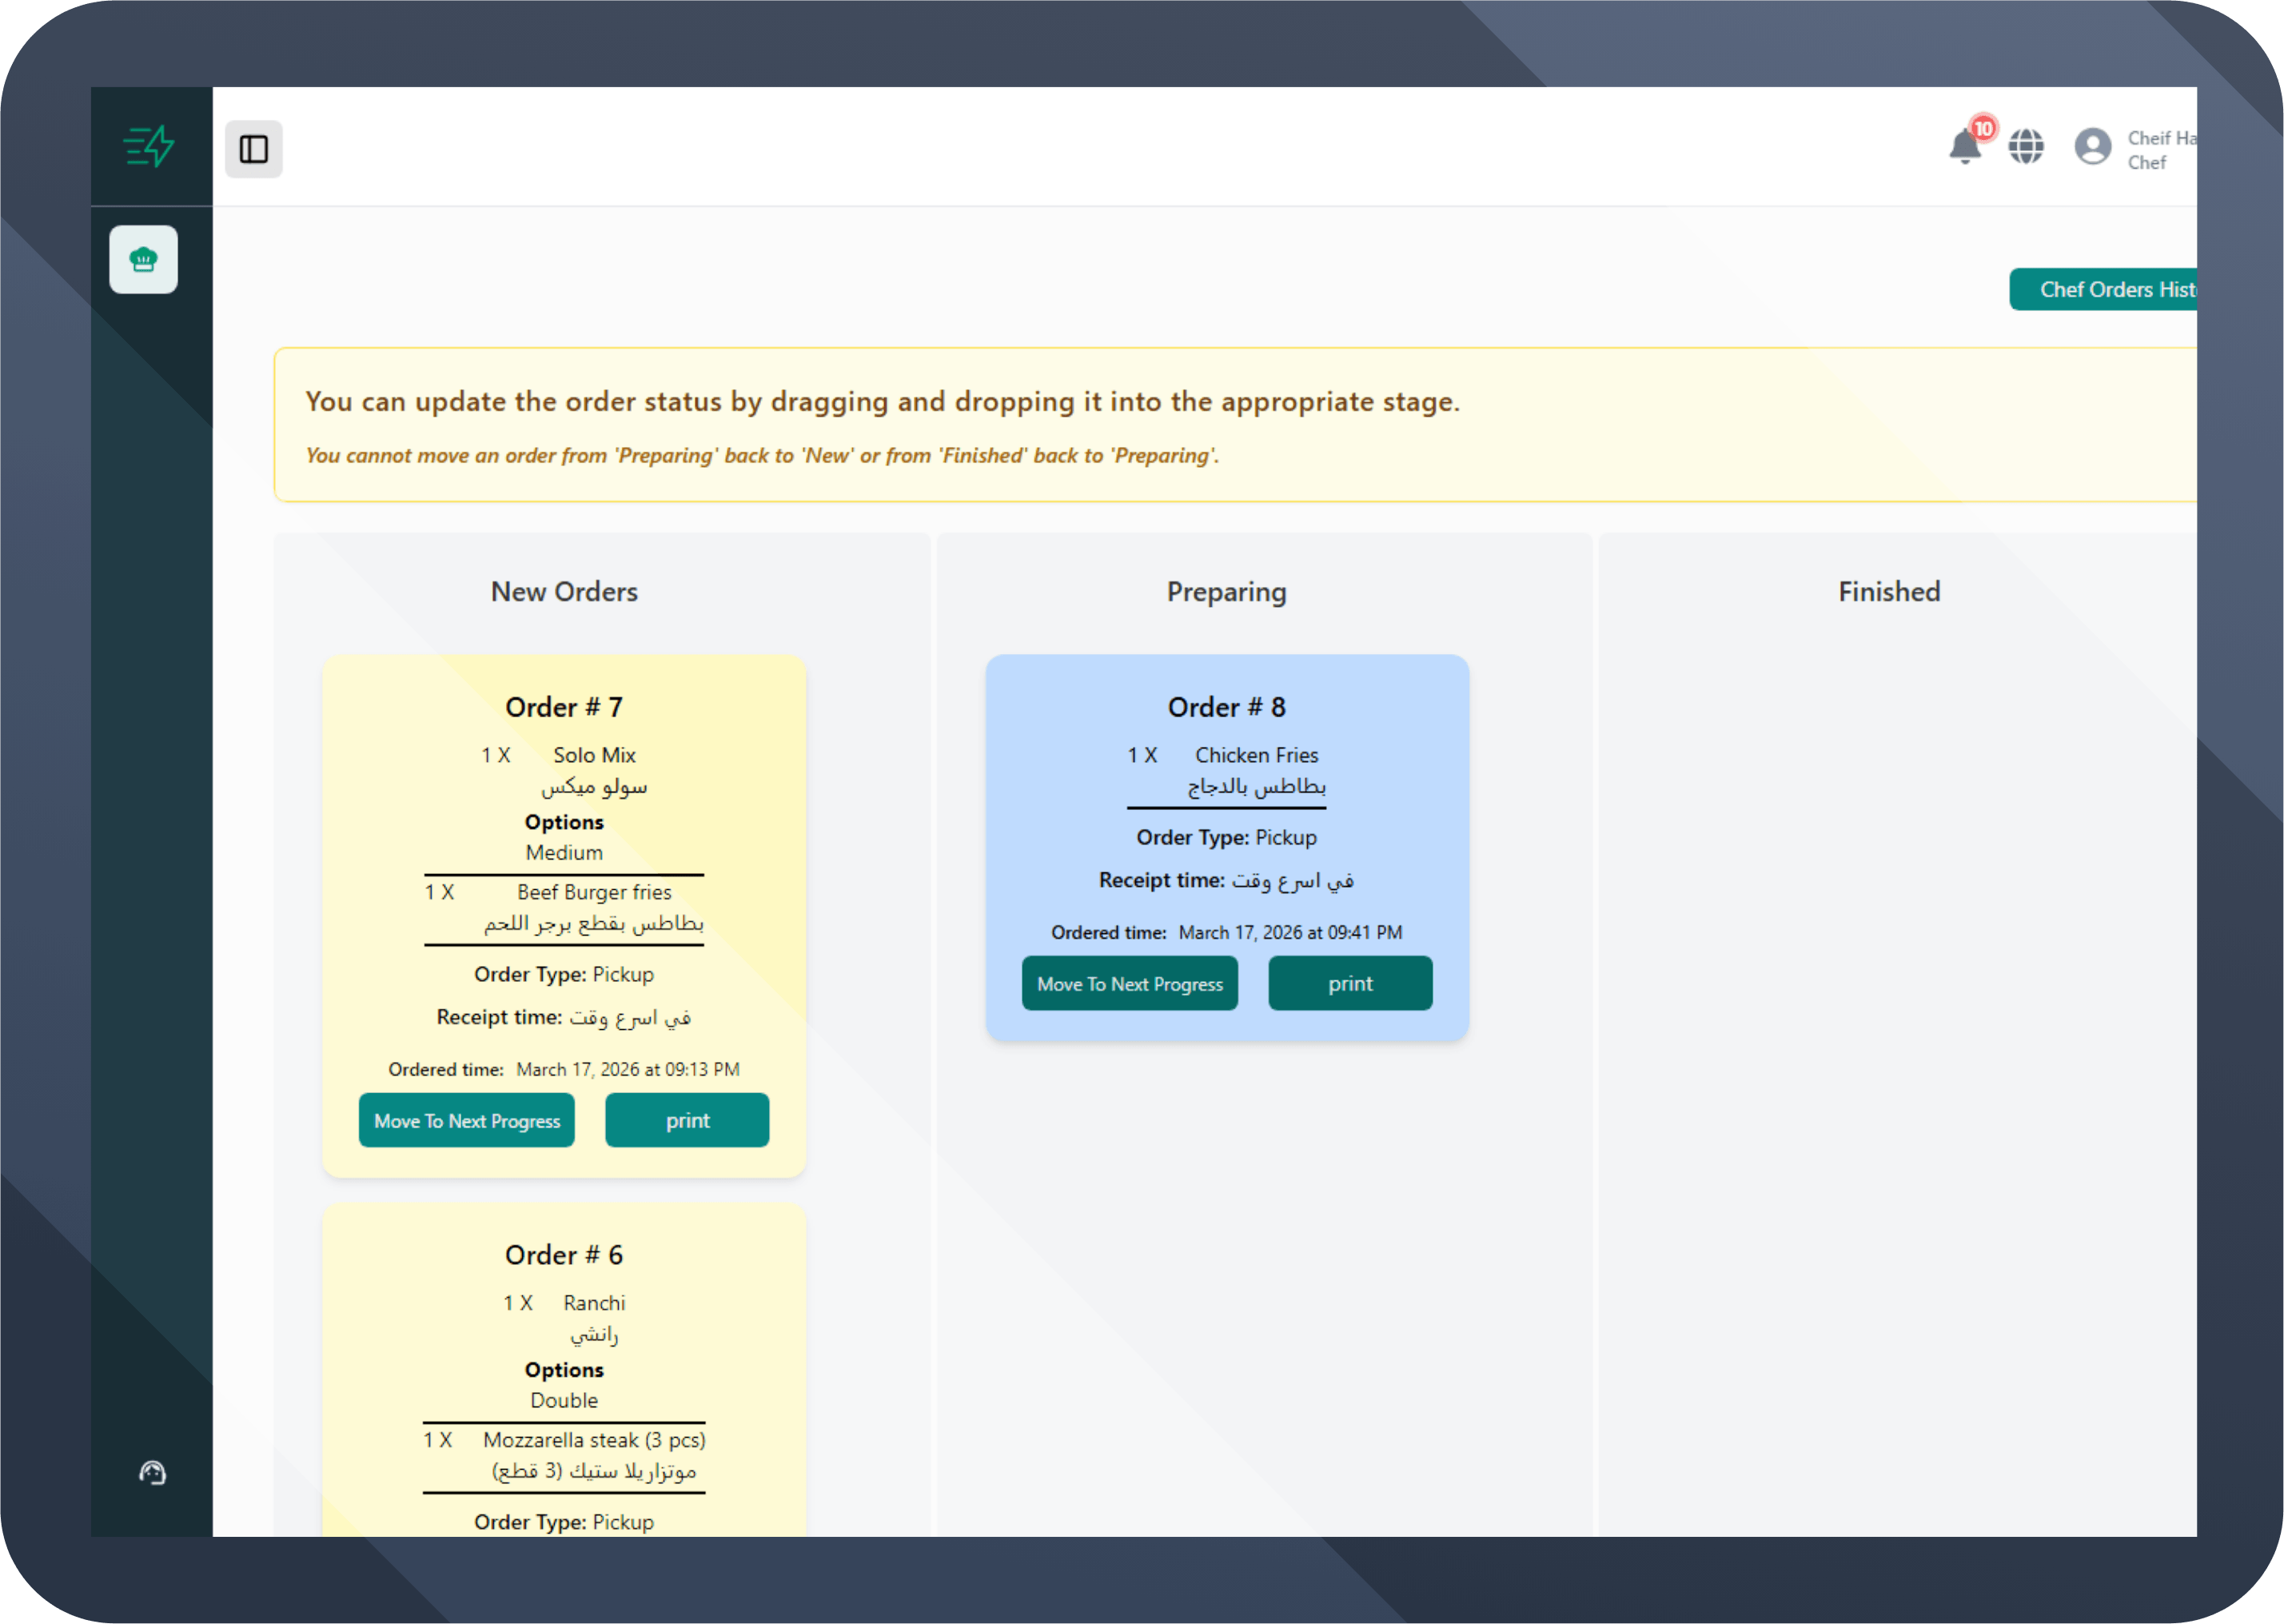
Task: Open the headset support icon in the sidebar
Action: tap(152, 1473)
